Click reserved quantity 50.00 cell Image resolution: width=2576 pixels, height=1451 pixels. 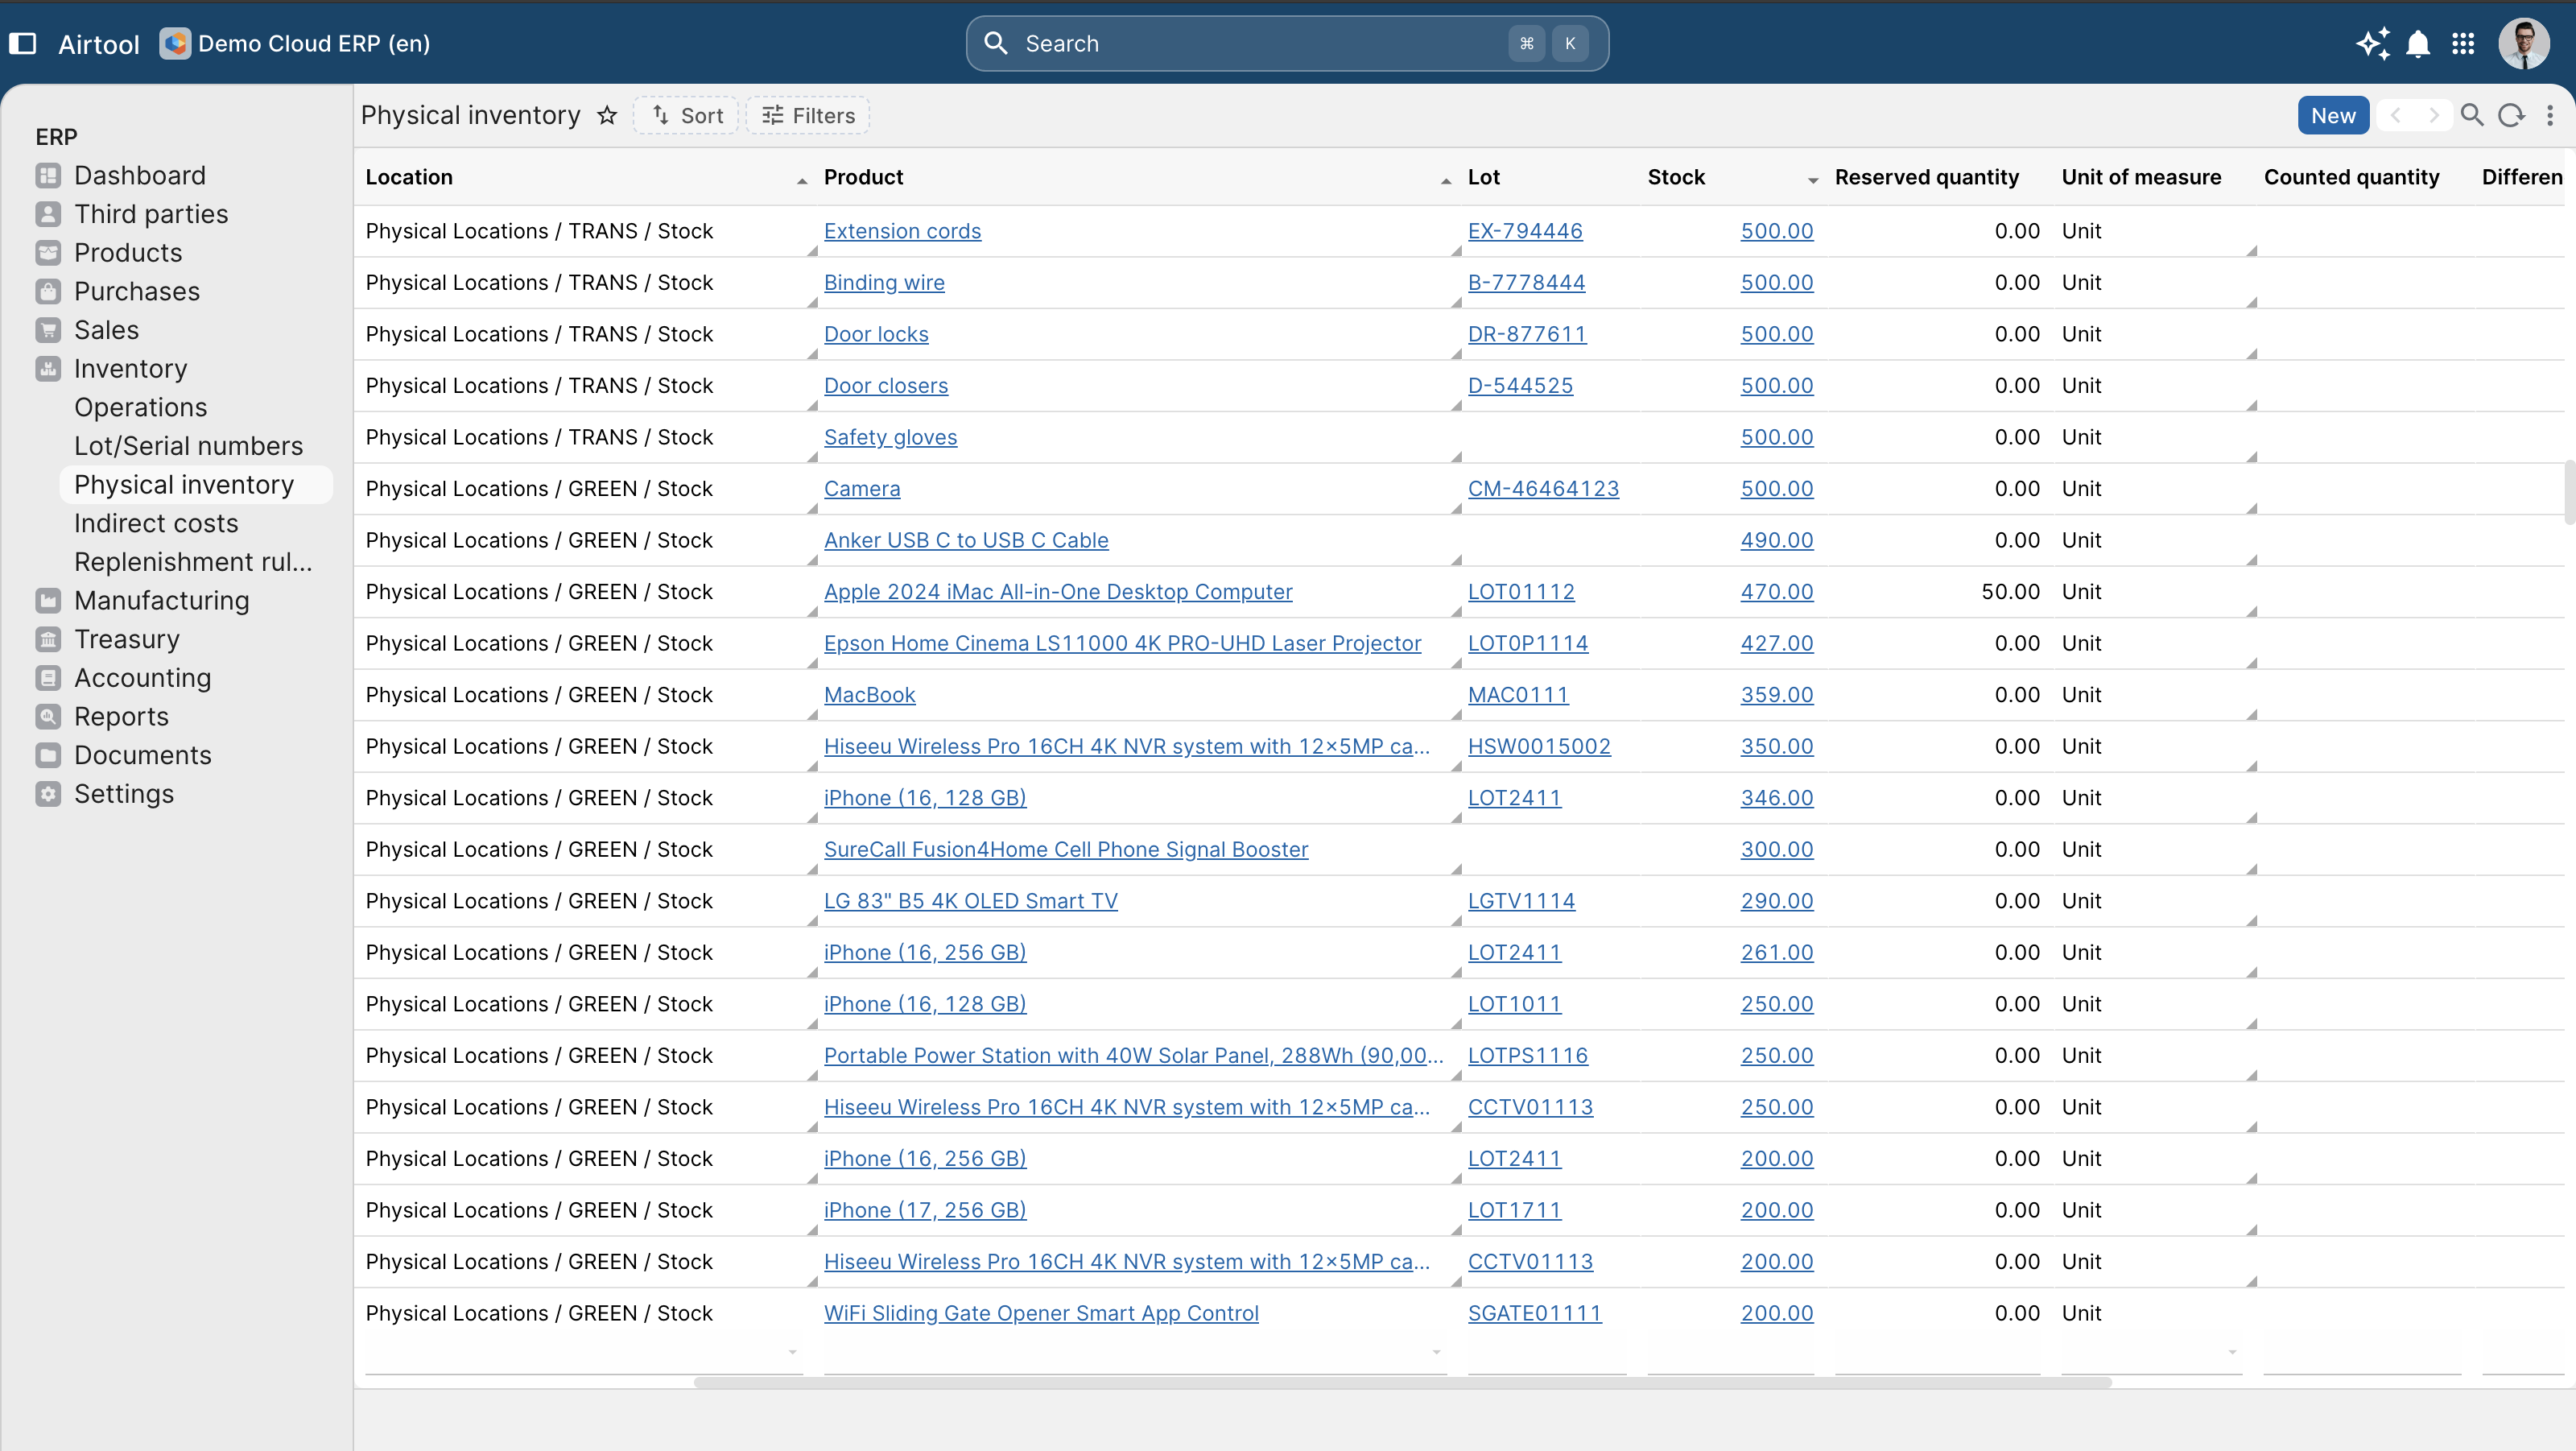[2010, 592]
